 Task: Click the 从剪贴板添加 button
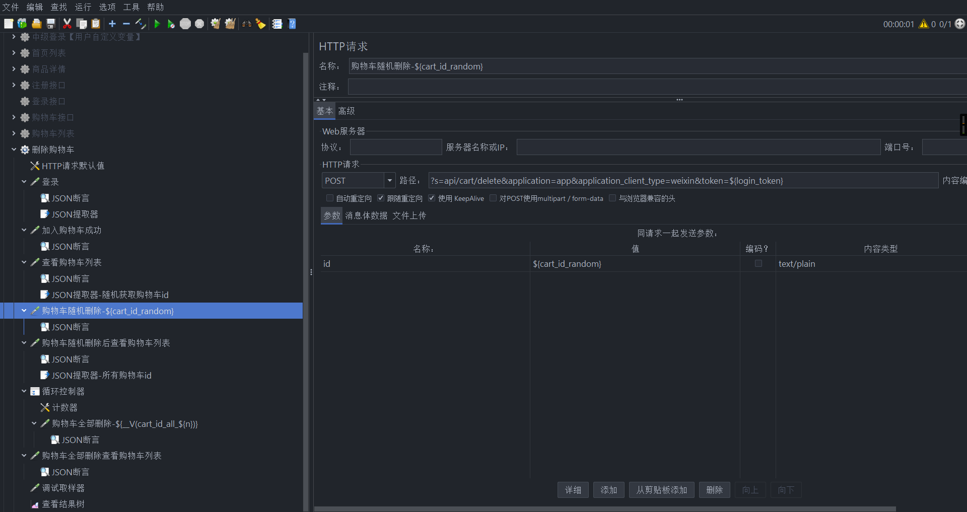(662, 490)
